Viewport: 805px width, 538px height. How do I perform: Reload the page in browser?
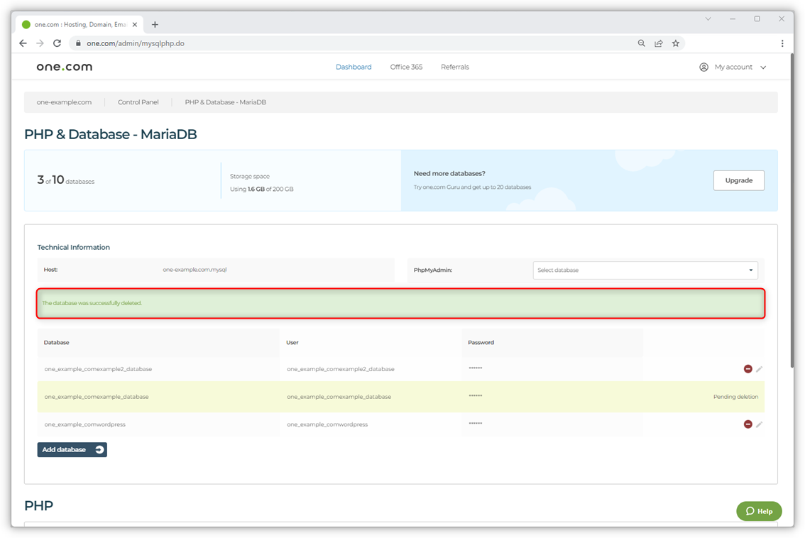(x=57, y=43)
